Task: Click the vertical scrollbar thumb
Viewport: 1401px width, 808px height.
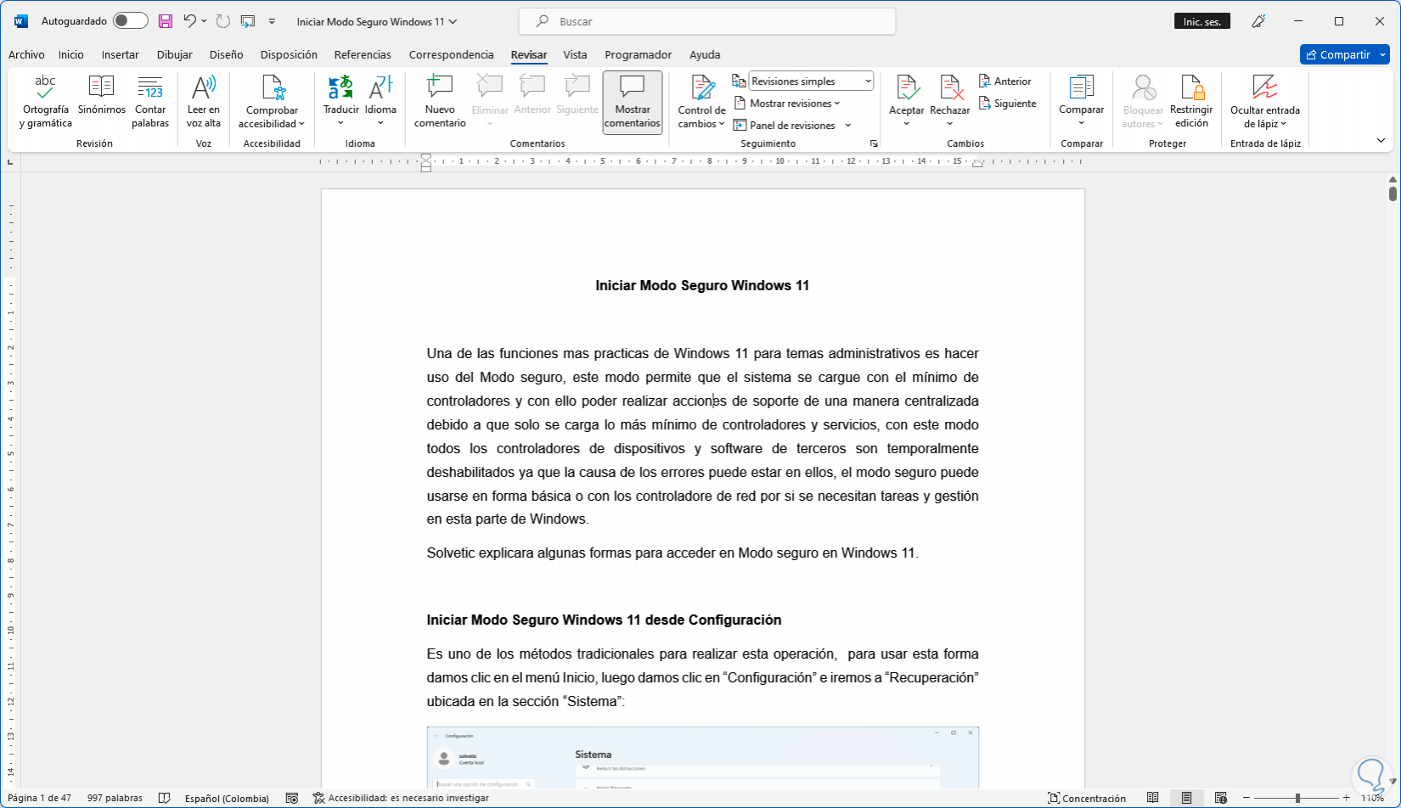Action: click(x=1393, y=194)
